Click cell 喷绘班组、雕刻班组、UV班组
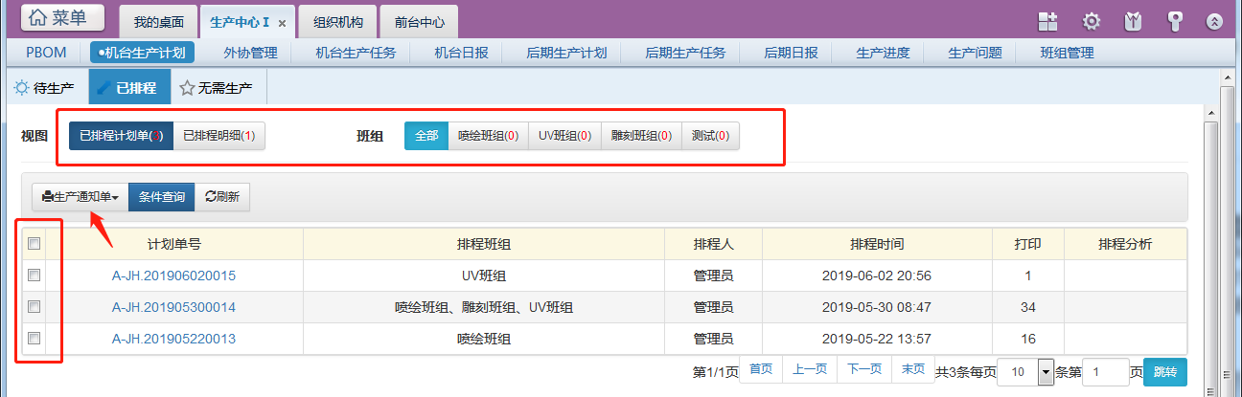This screenshot has width=1242, height=397. tap(484, 307)
